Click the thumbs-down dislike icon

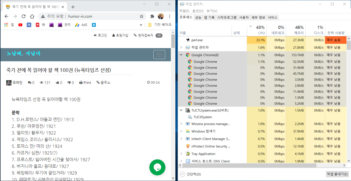(x=69, y=83)
